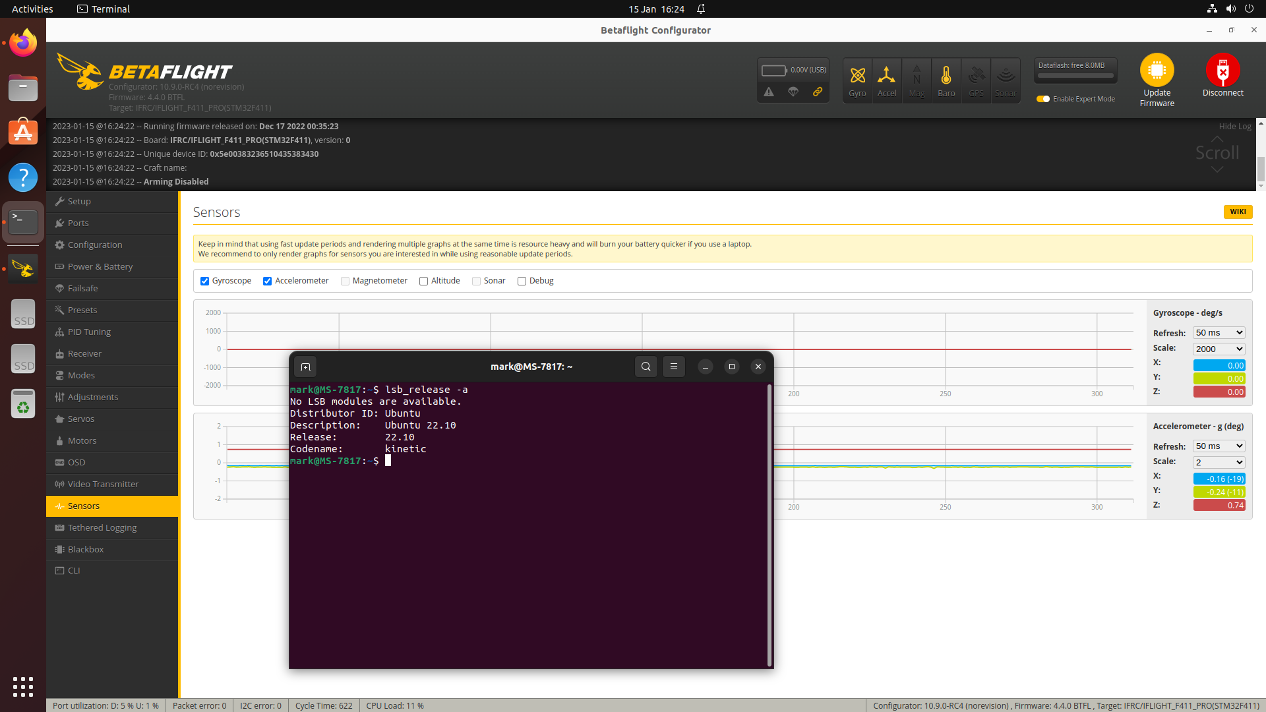Open the terminal search icon
This screenshot has width=1266, height=712.
[x=646, y=367]
